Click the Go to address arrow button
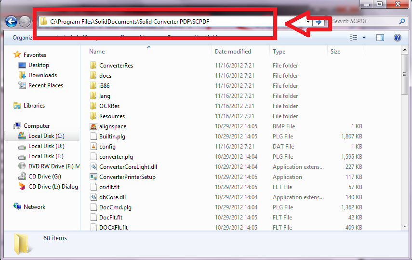Image resolution: width=412 pixels, height=260 pixels. (318, 22)
